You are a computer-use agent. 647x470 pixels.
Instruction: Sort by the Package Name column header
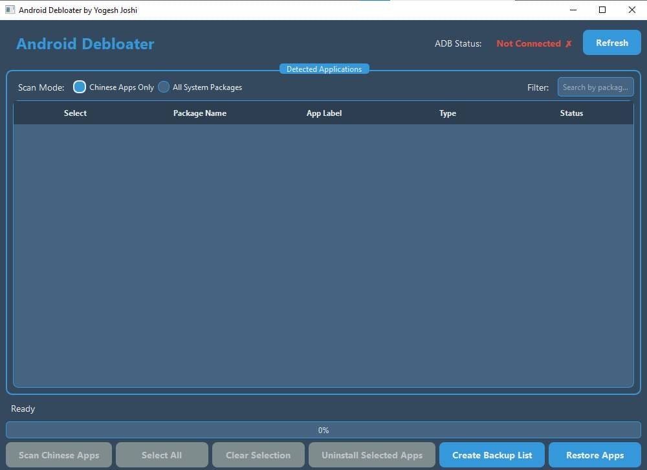coord(200,113)
